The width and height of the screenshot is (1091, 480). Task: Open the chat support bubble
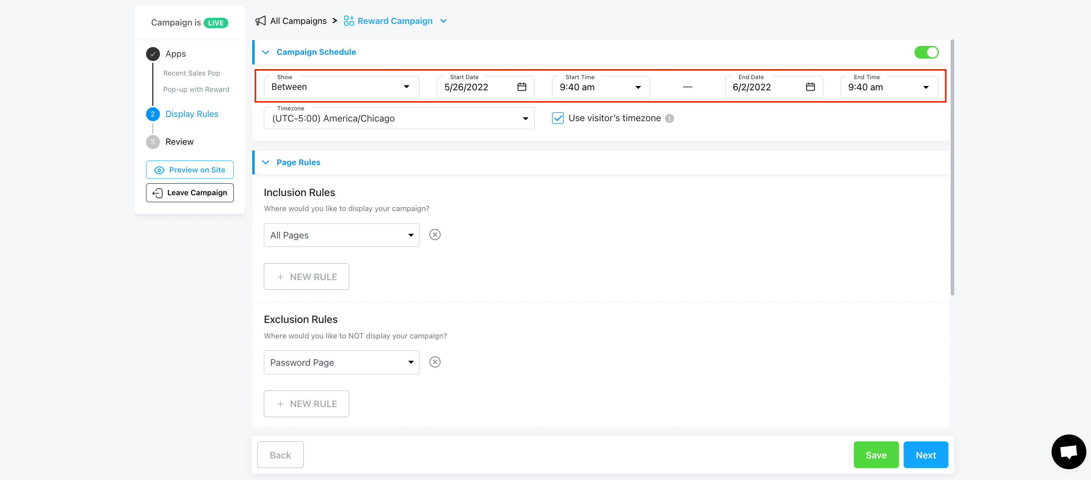pos(1068,452)
